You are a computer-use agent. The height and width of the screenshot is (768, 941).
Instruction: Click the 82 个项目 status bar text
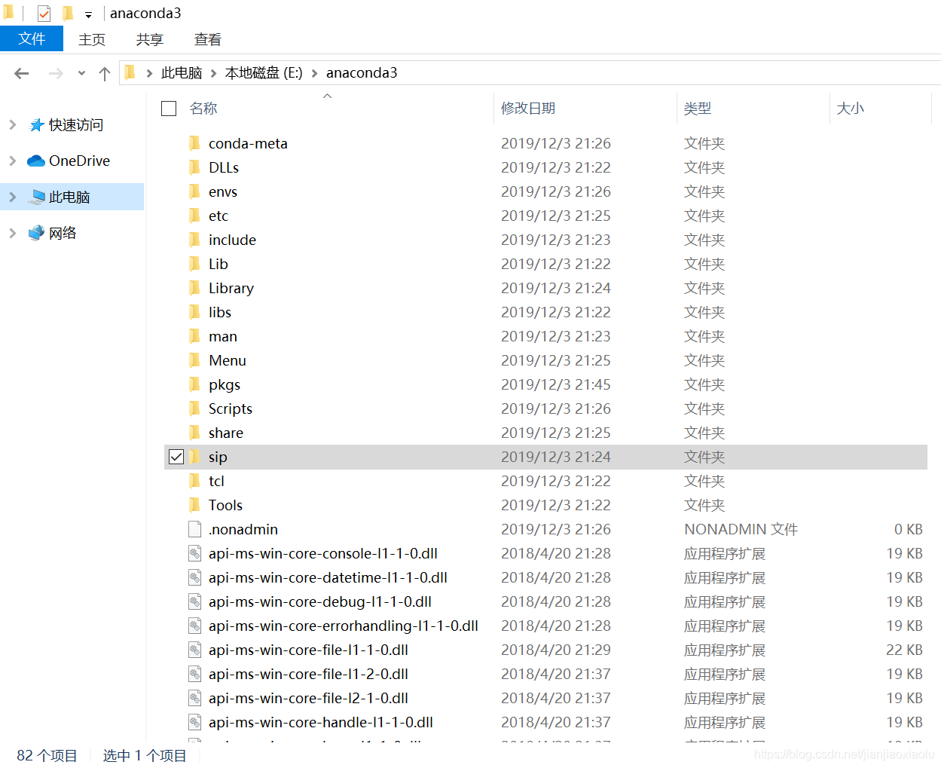coord(47,755)
